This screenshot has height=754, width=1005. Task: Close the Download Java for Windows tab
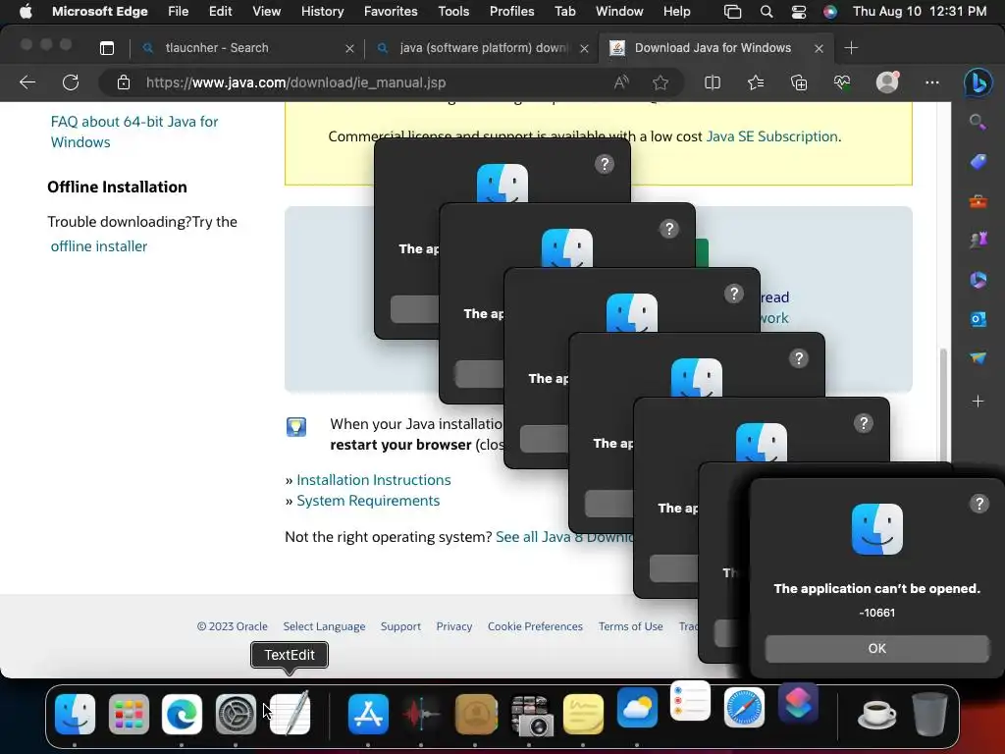point(819,48)
